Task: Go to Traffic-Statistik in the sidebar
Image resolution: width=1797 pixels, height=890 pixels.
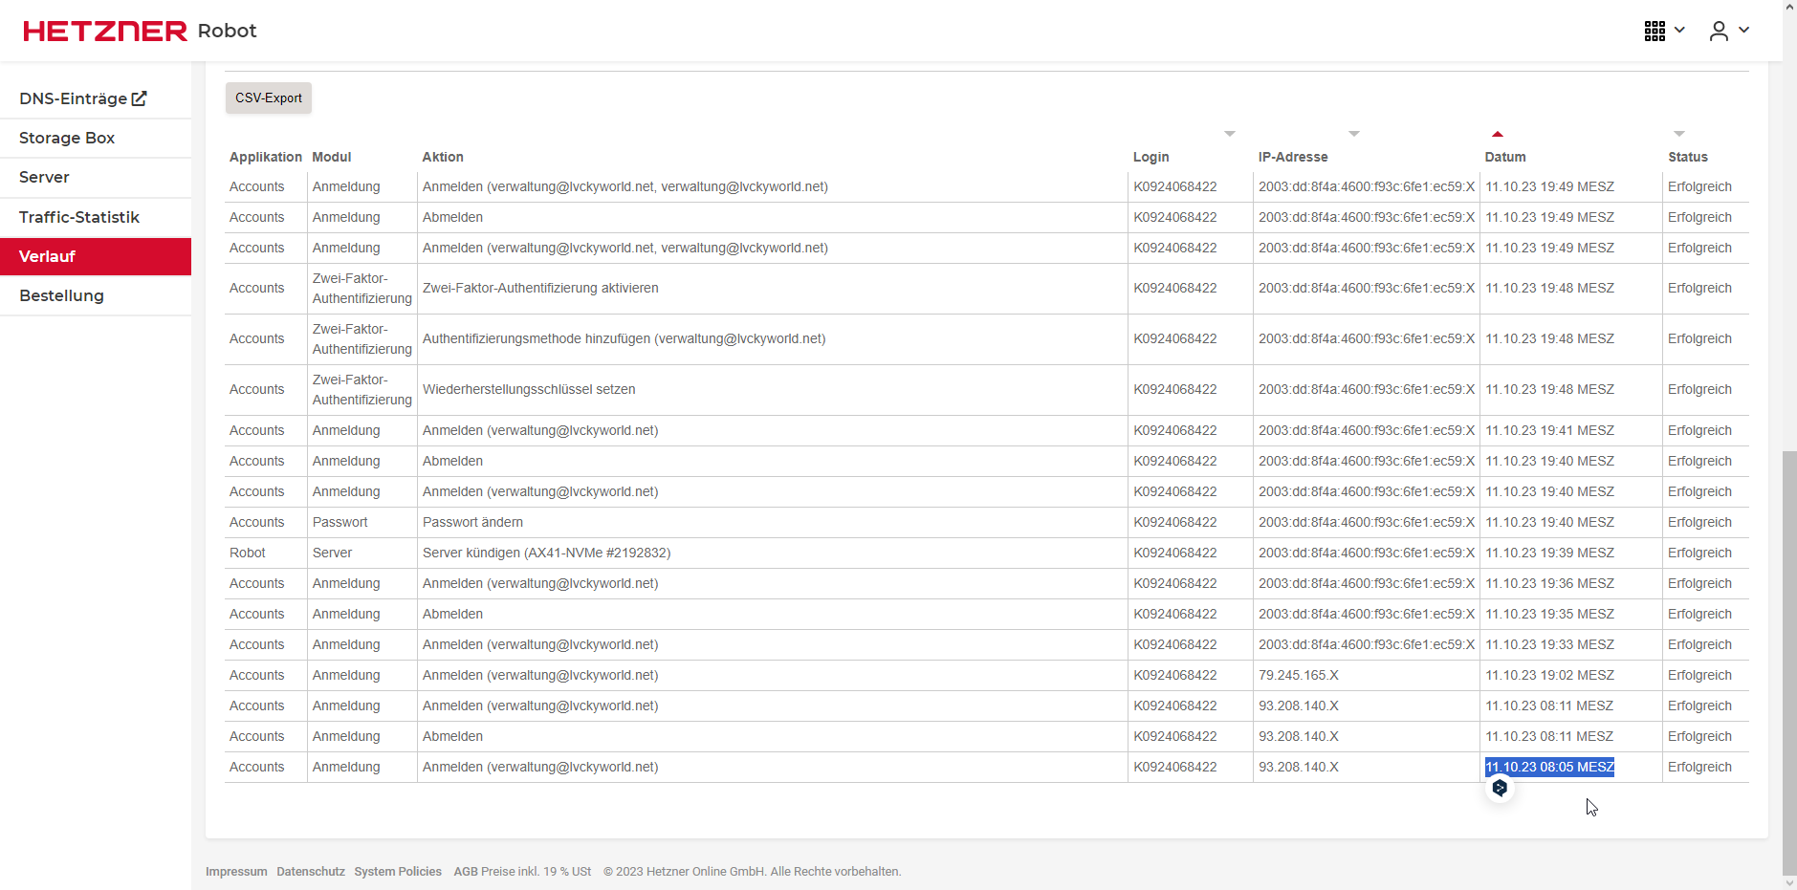Action: [x=79, y=217]
